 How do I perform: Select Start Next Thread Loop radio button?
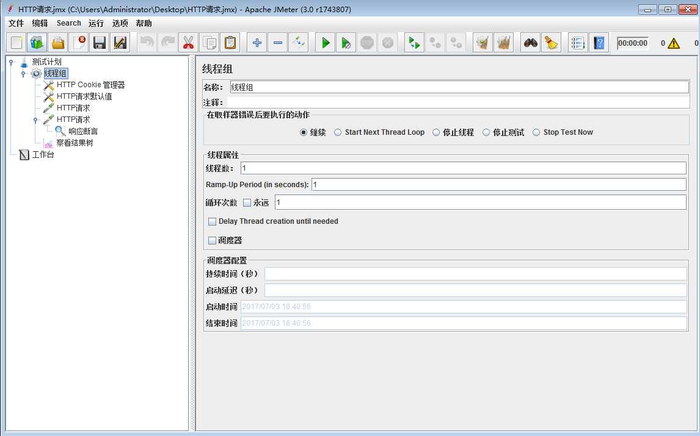coord(338,132)
